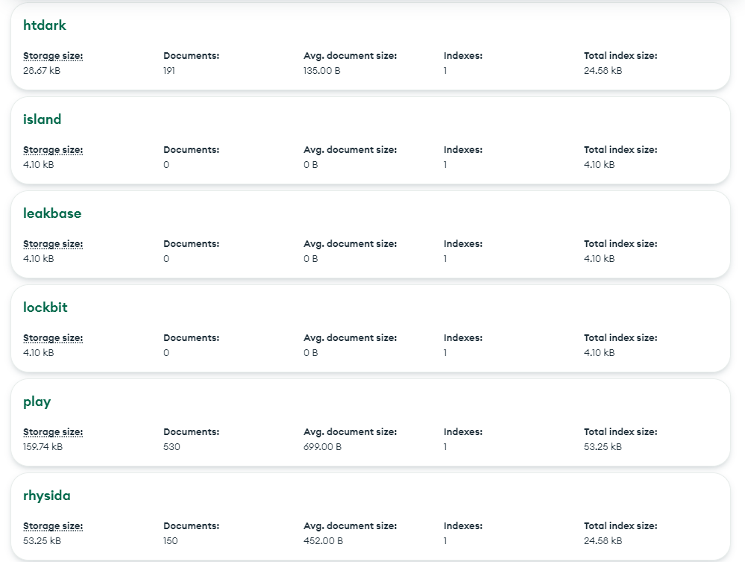
Task: Click the 159.74 kB storage size value
Action: pos(43,447)
